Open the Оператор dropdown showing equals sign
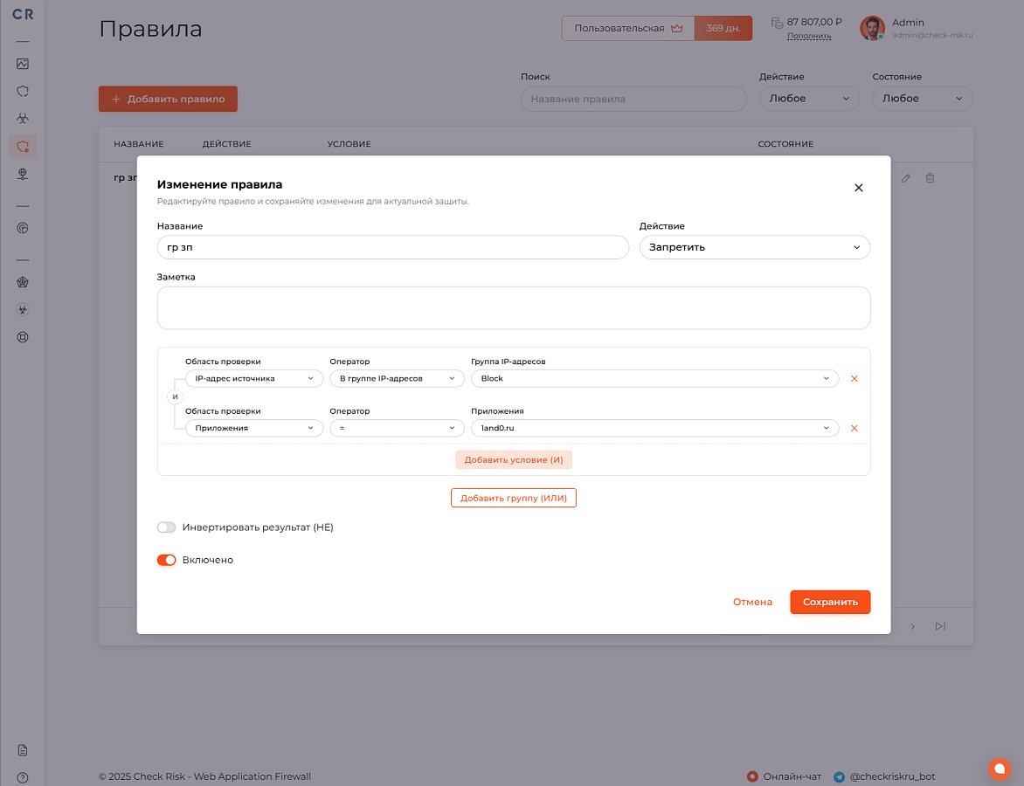Screen dimensions: 1024x786 (397, 428)
